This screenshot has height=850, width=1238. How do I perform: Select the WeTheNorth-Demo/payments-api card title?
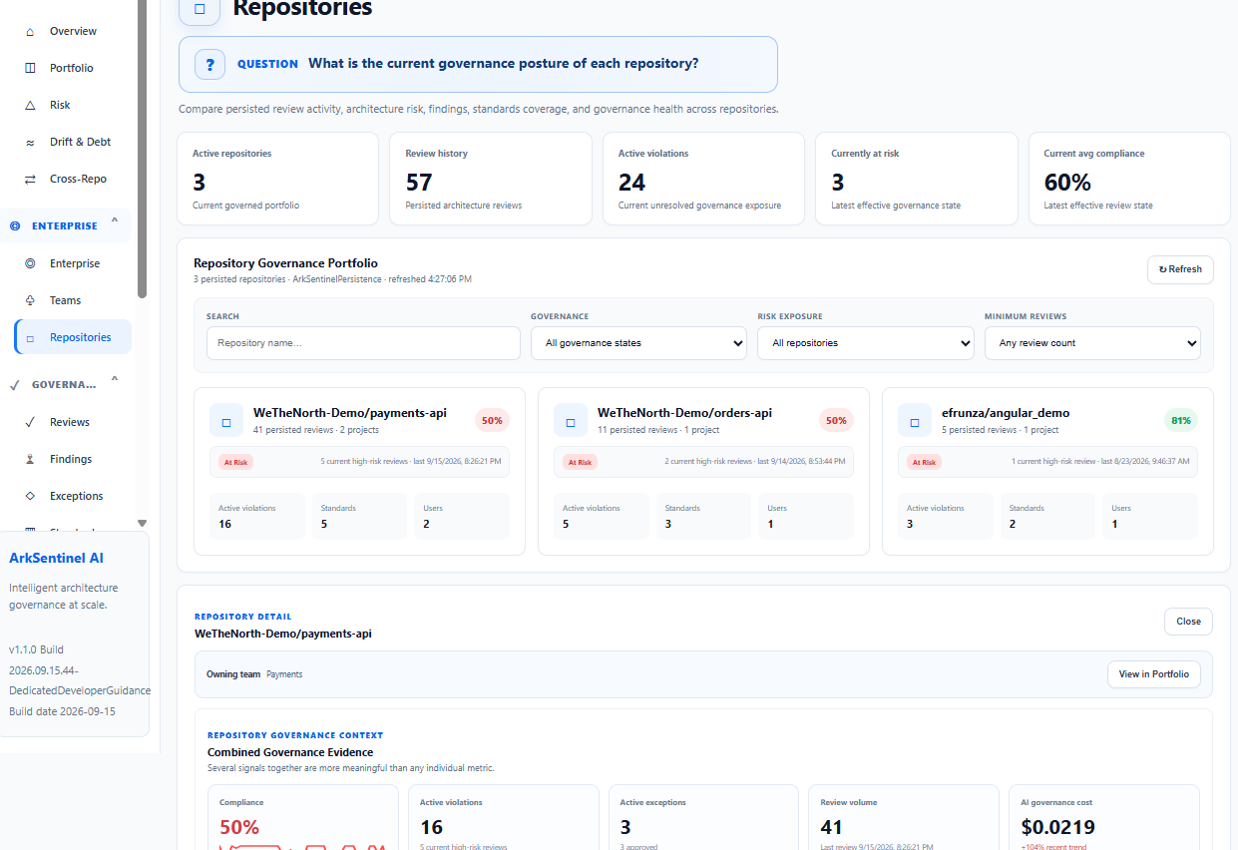[x=350, y=413]
